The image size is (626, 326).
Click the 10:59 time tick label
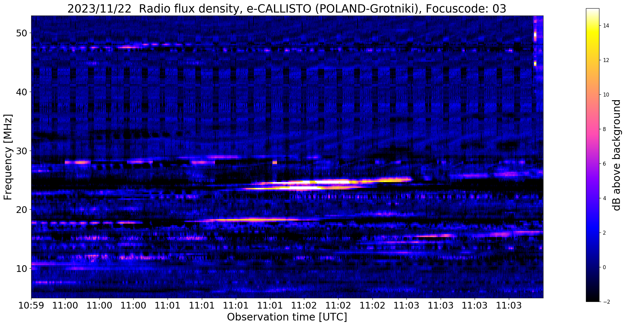pos(31,306)
